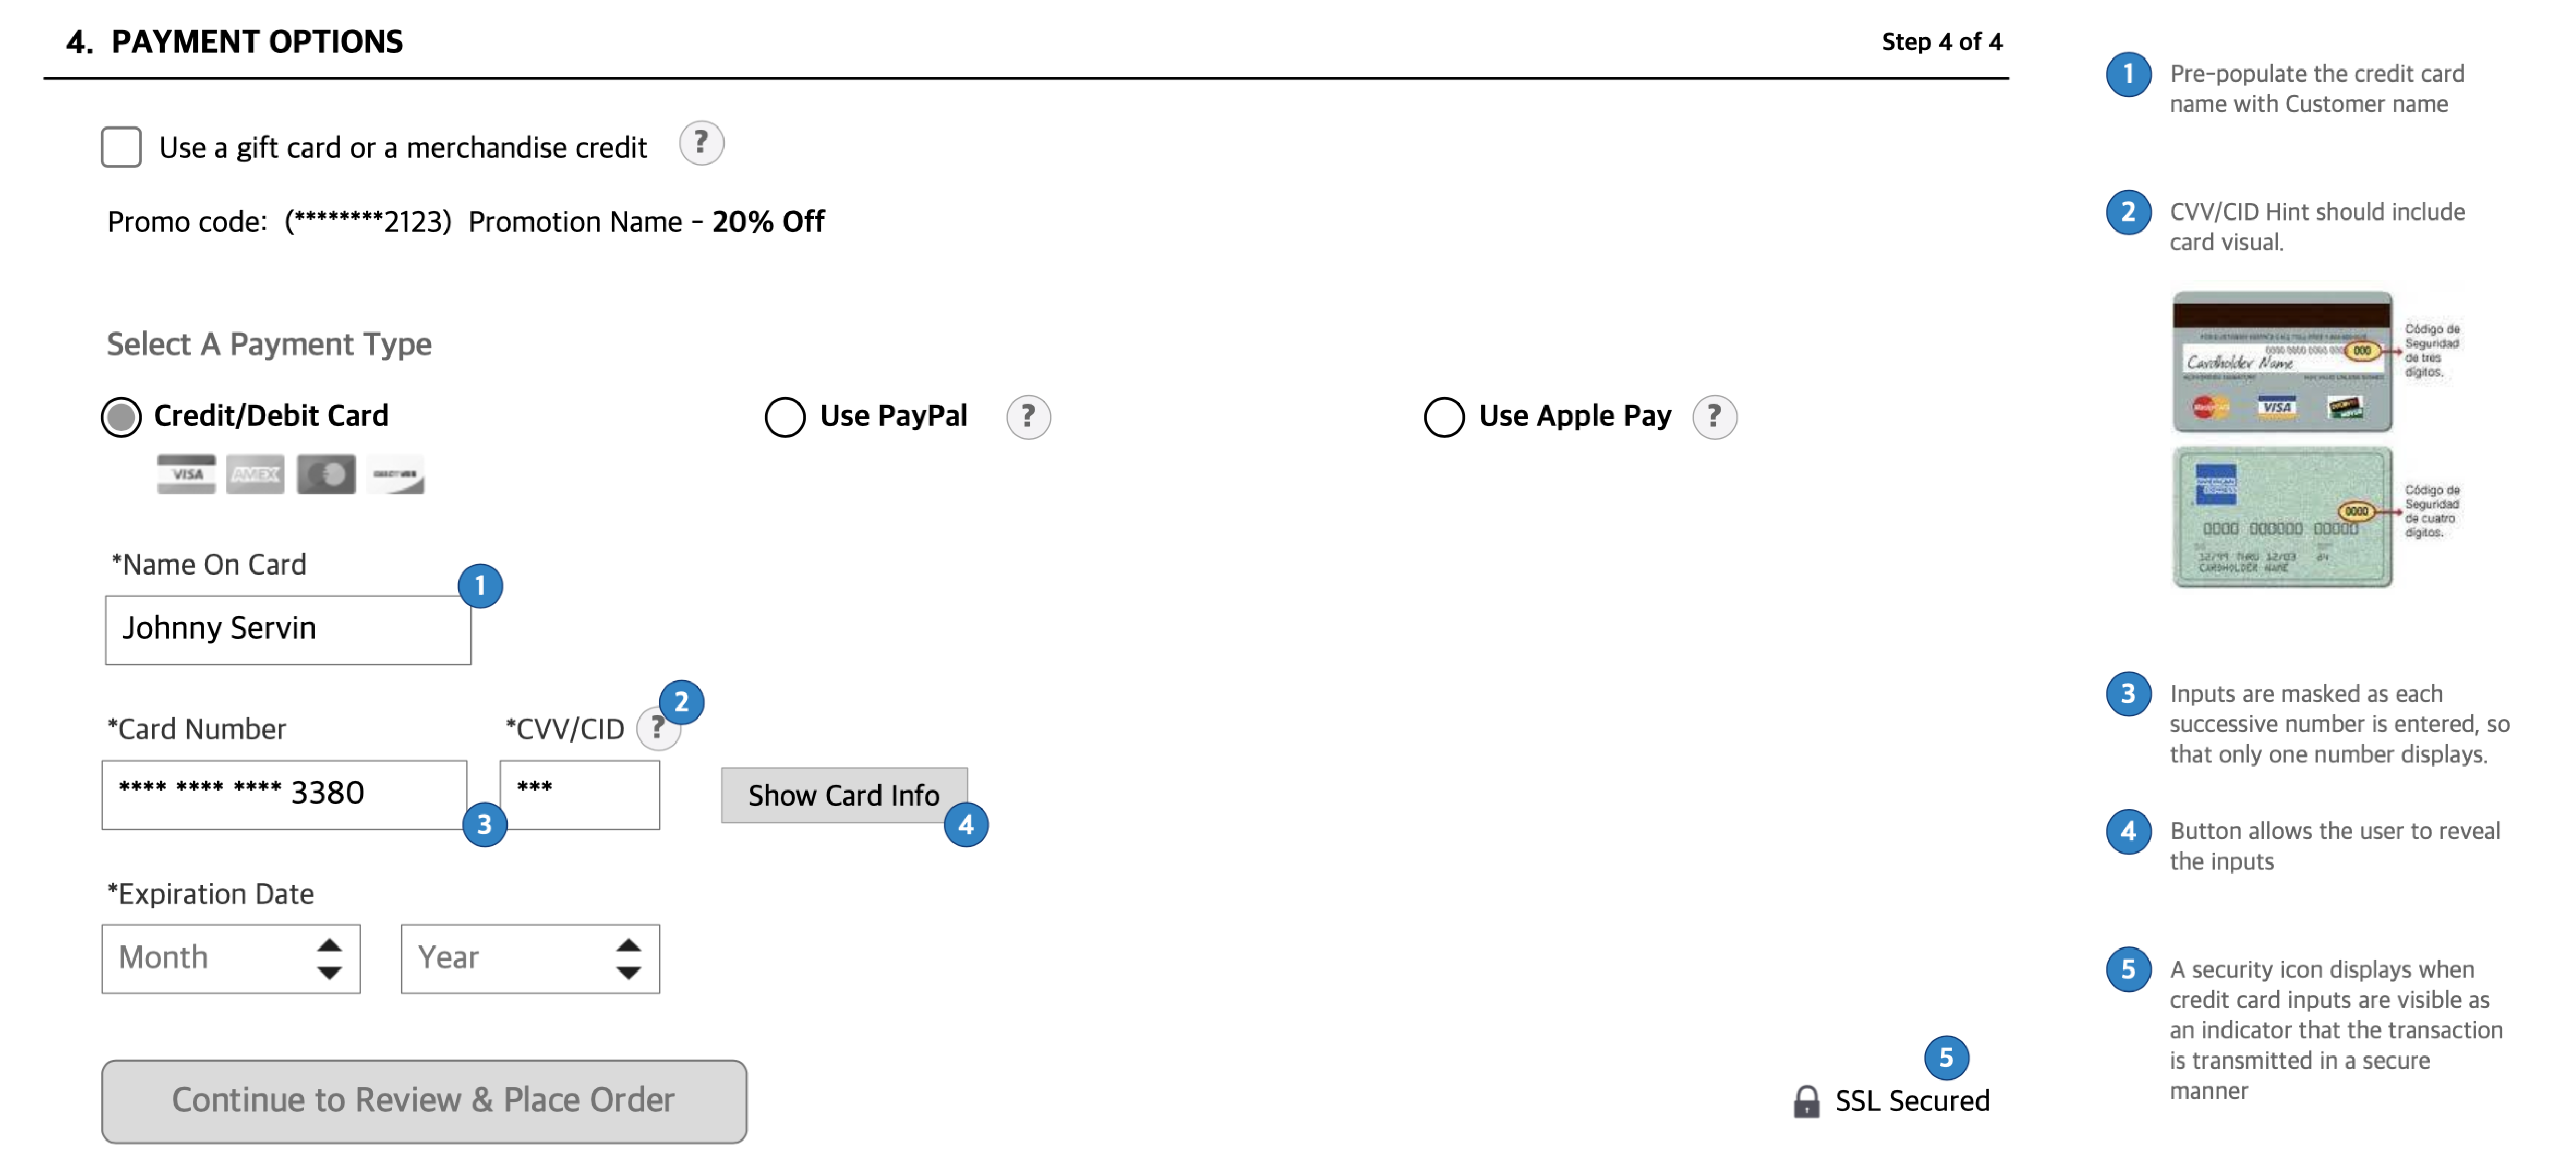
Task: Click the Apple Pay help question mark
Action: (1714, 416)
